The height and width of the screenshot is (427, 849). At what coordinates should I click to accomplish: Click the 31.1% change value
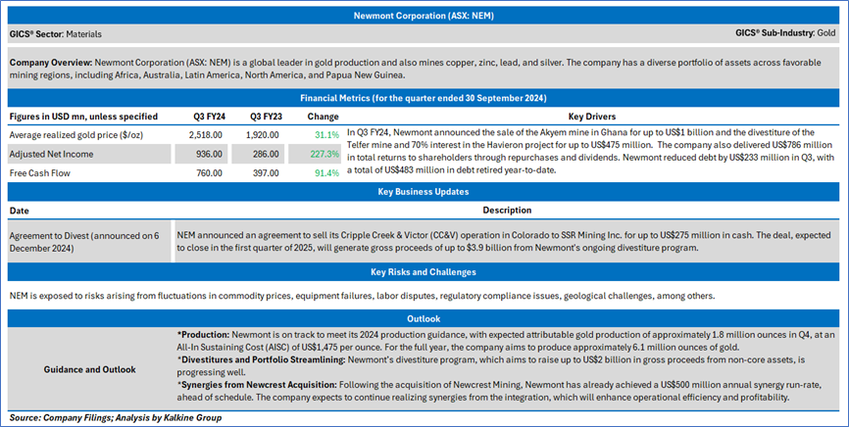click(327, 135)
